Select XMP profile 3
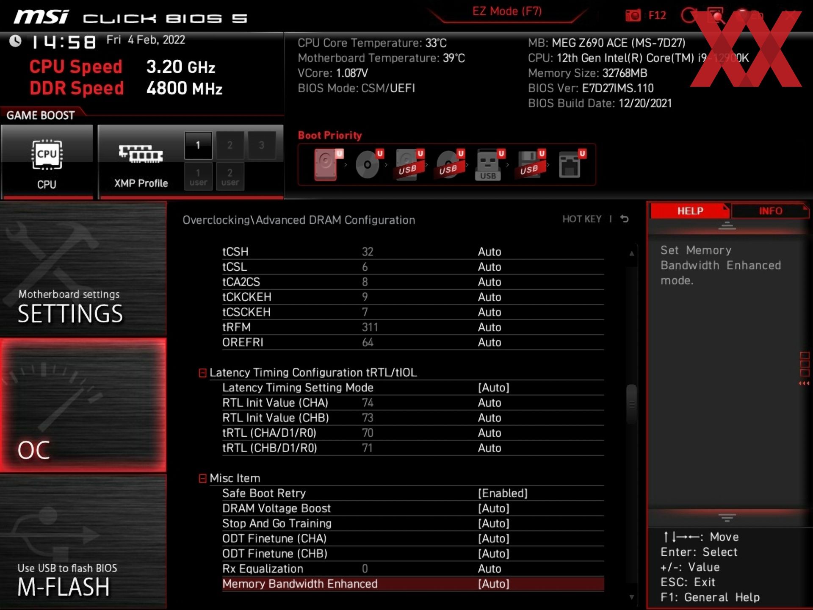813x610 pixels. [262, 145]
